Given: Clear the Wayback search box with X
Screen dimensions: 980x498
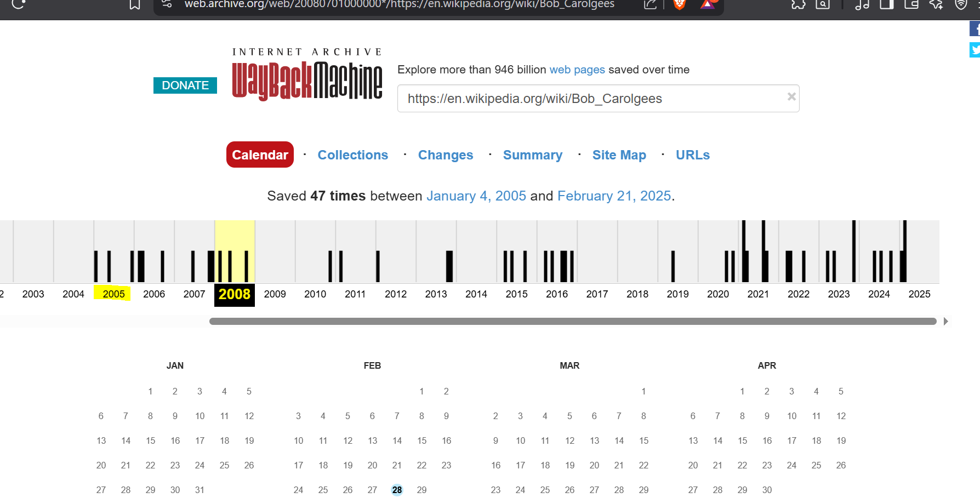Looking at the screenshot, I should 791,96.
